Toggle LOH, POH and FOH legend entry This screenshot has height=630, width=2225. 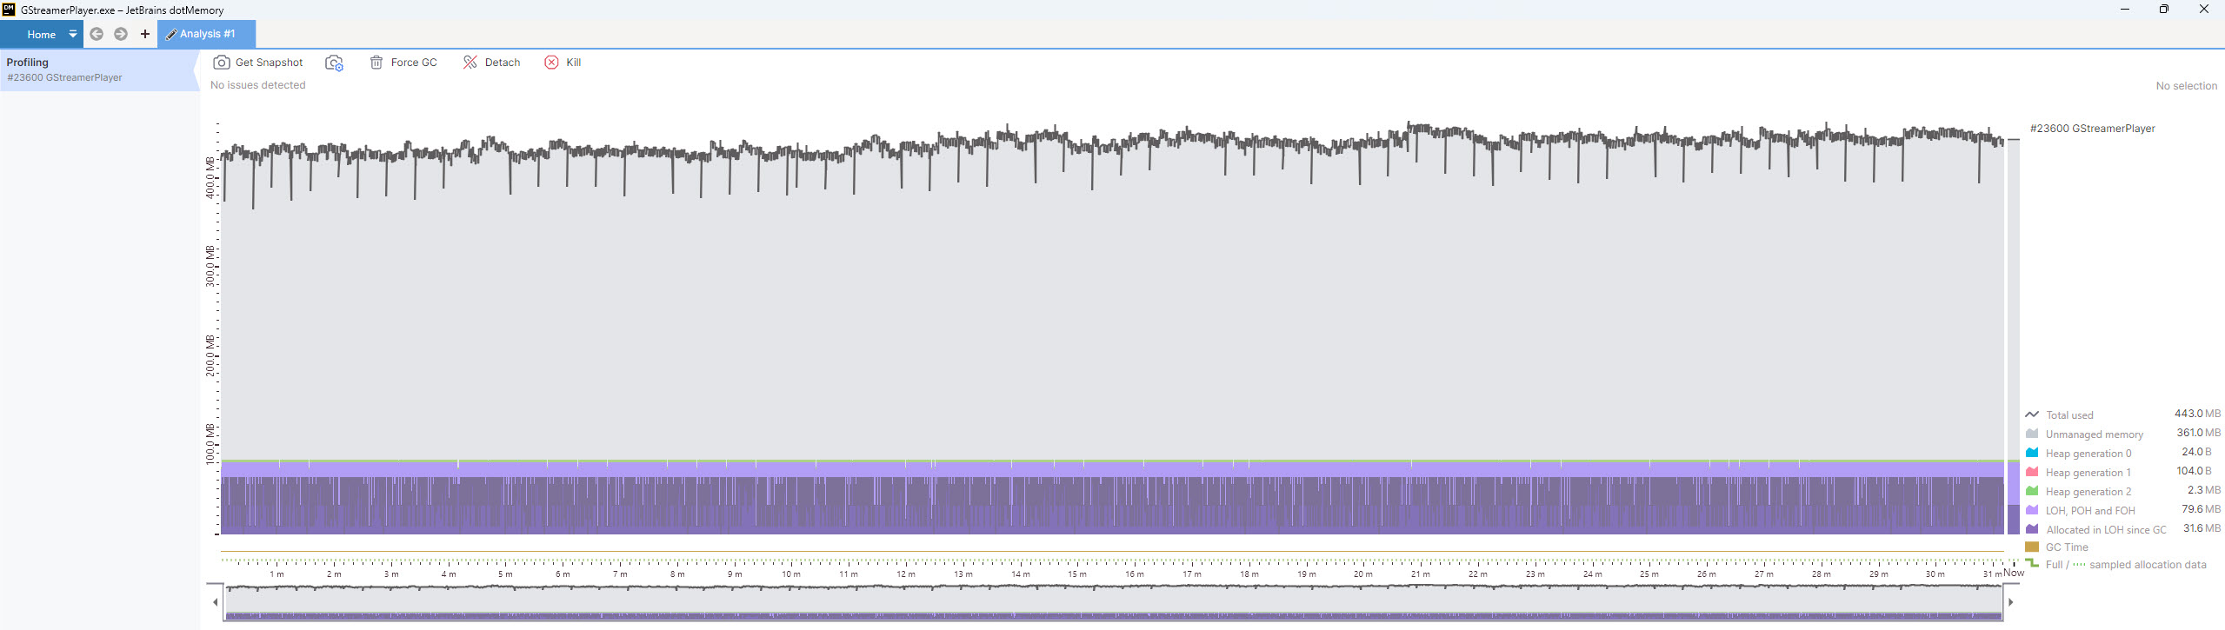[2089, 511]
